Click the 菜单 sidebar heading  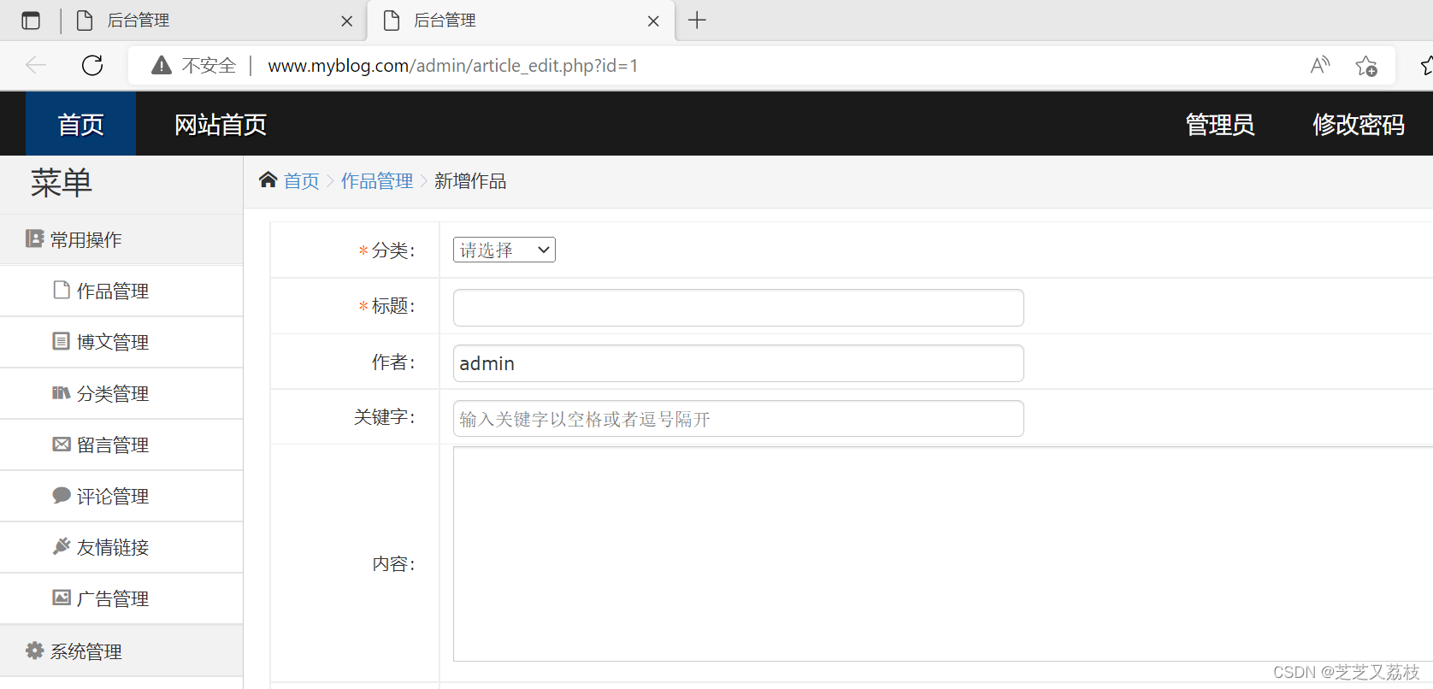(62, 183)
